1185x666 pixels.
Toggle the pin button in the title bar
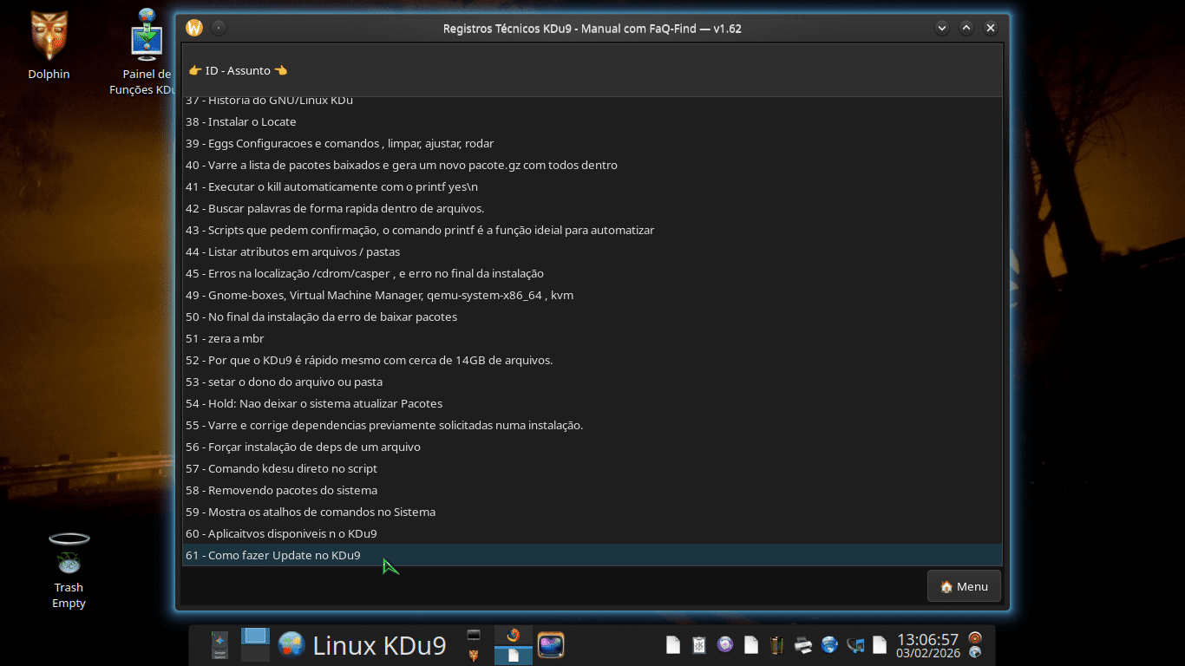pyautogui.click(x=219, y=28)
